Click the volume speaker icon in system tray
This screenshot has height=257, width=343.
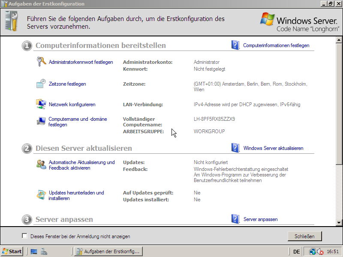pyautogui.click(x=320, y=251)
